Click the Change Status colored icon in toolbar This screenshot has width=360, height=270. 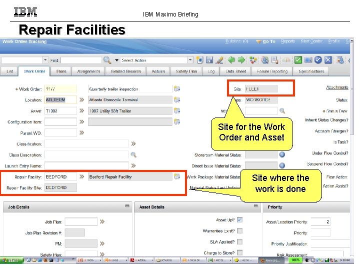tap(253, 60)
